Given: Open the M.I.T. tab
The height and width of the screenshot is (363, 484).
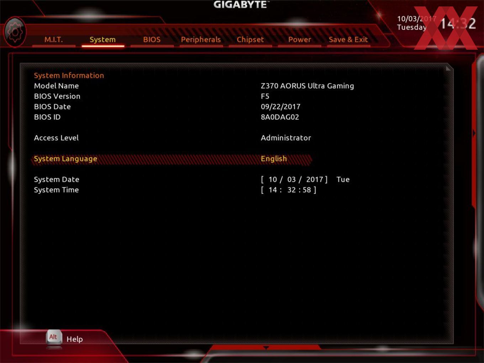Looking at the screenshot, I should 54,40.
